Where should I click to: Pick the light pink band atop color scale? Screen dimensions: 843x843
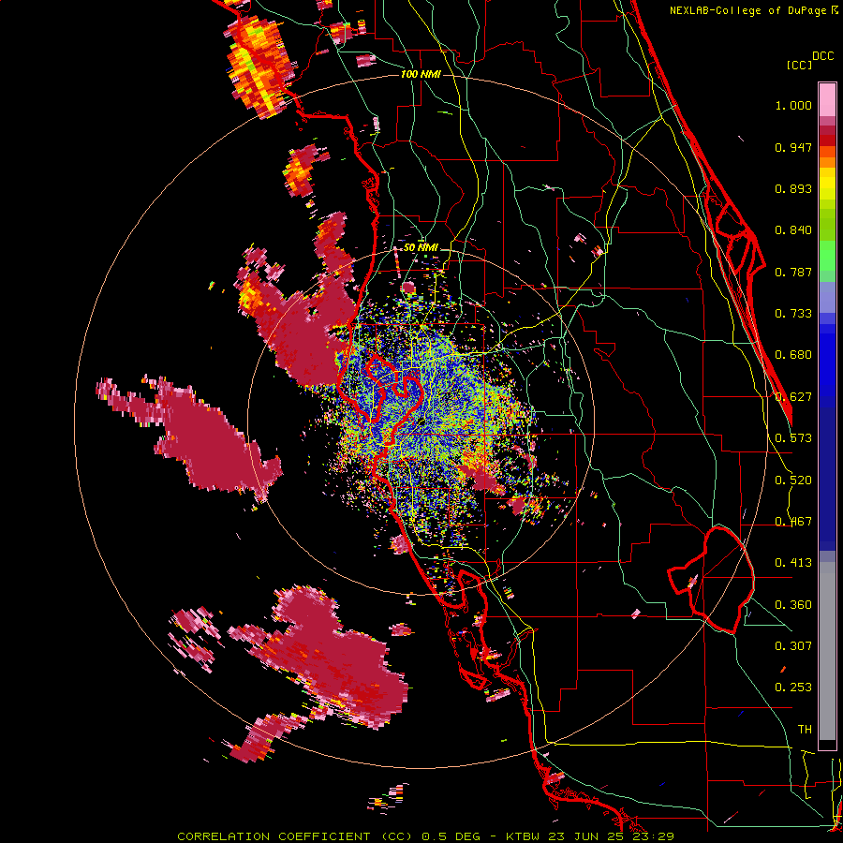point(827,99)
